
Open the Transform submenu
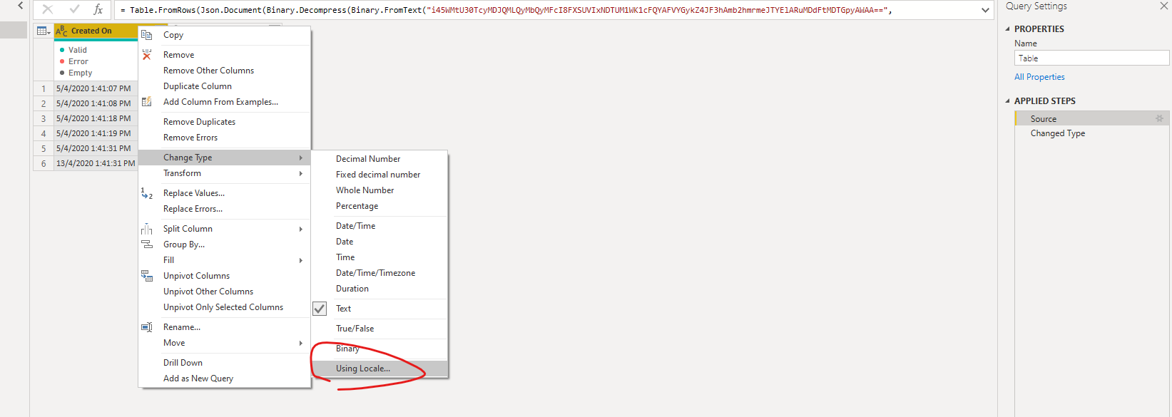pos(225,173)
